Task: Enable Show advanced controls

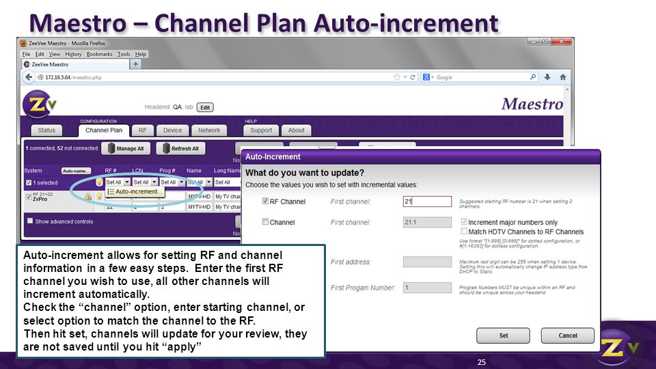Action: click(x=29, y=221)
